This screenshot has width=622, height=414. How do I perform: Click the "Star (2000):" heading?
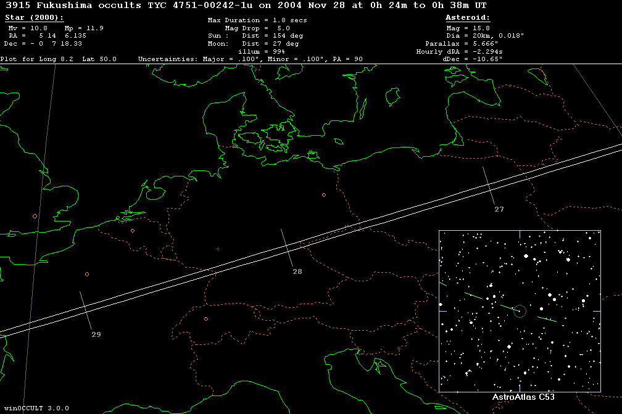pyautogui.click(x=34, y=18)
